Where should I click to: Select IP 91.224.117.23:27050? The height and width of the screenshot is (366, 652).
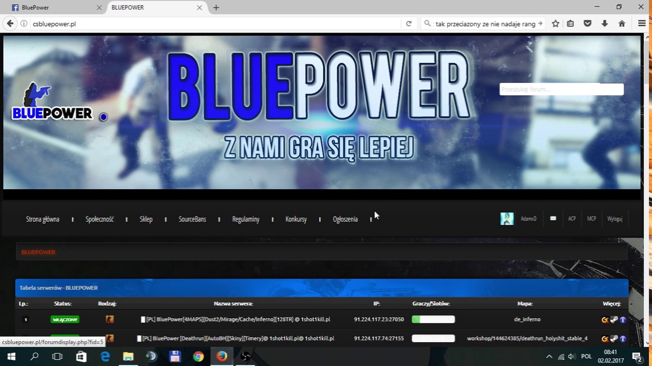378,319
